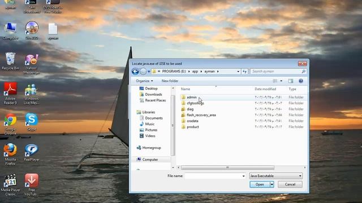
Task: Open the ayman text file on desktop
Action: point(53,31)
